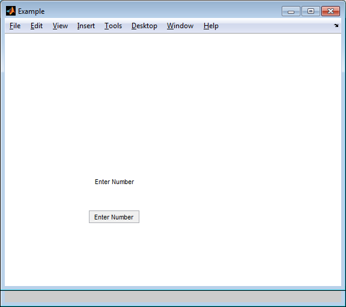Open the File menu
The width and height of the screenshot is (346, 307).
(15, 26)
